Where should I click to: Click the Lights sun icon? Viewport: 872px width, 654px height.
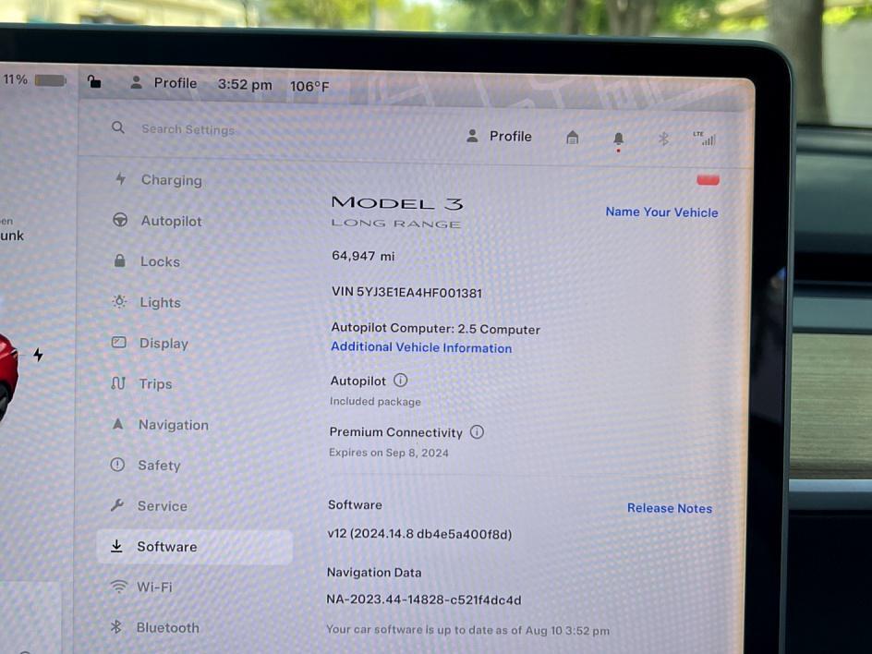click(x=119, y=301)
